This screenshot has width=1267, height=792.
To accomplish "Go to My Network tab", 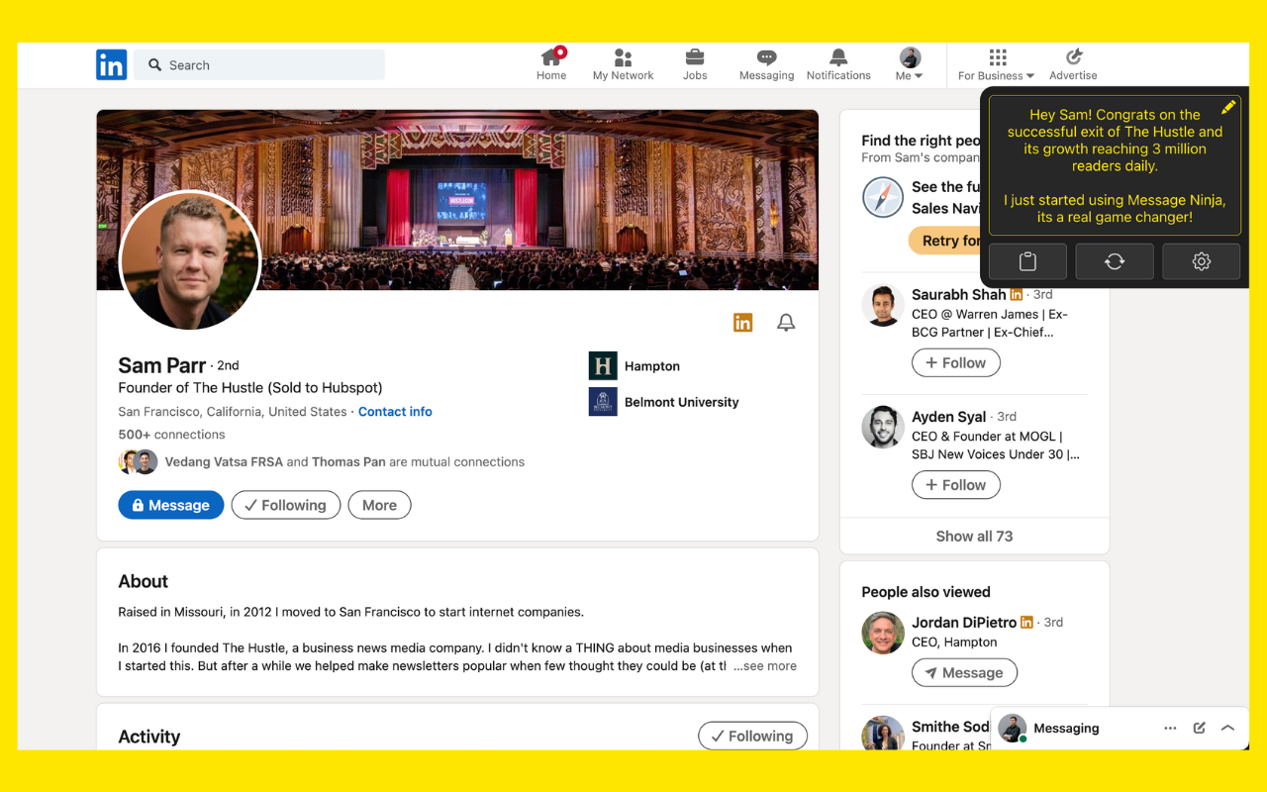I will [x=623, y=64].
